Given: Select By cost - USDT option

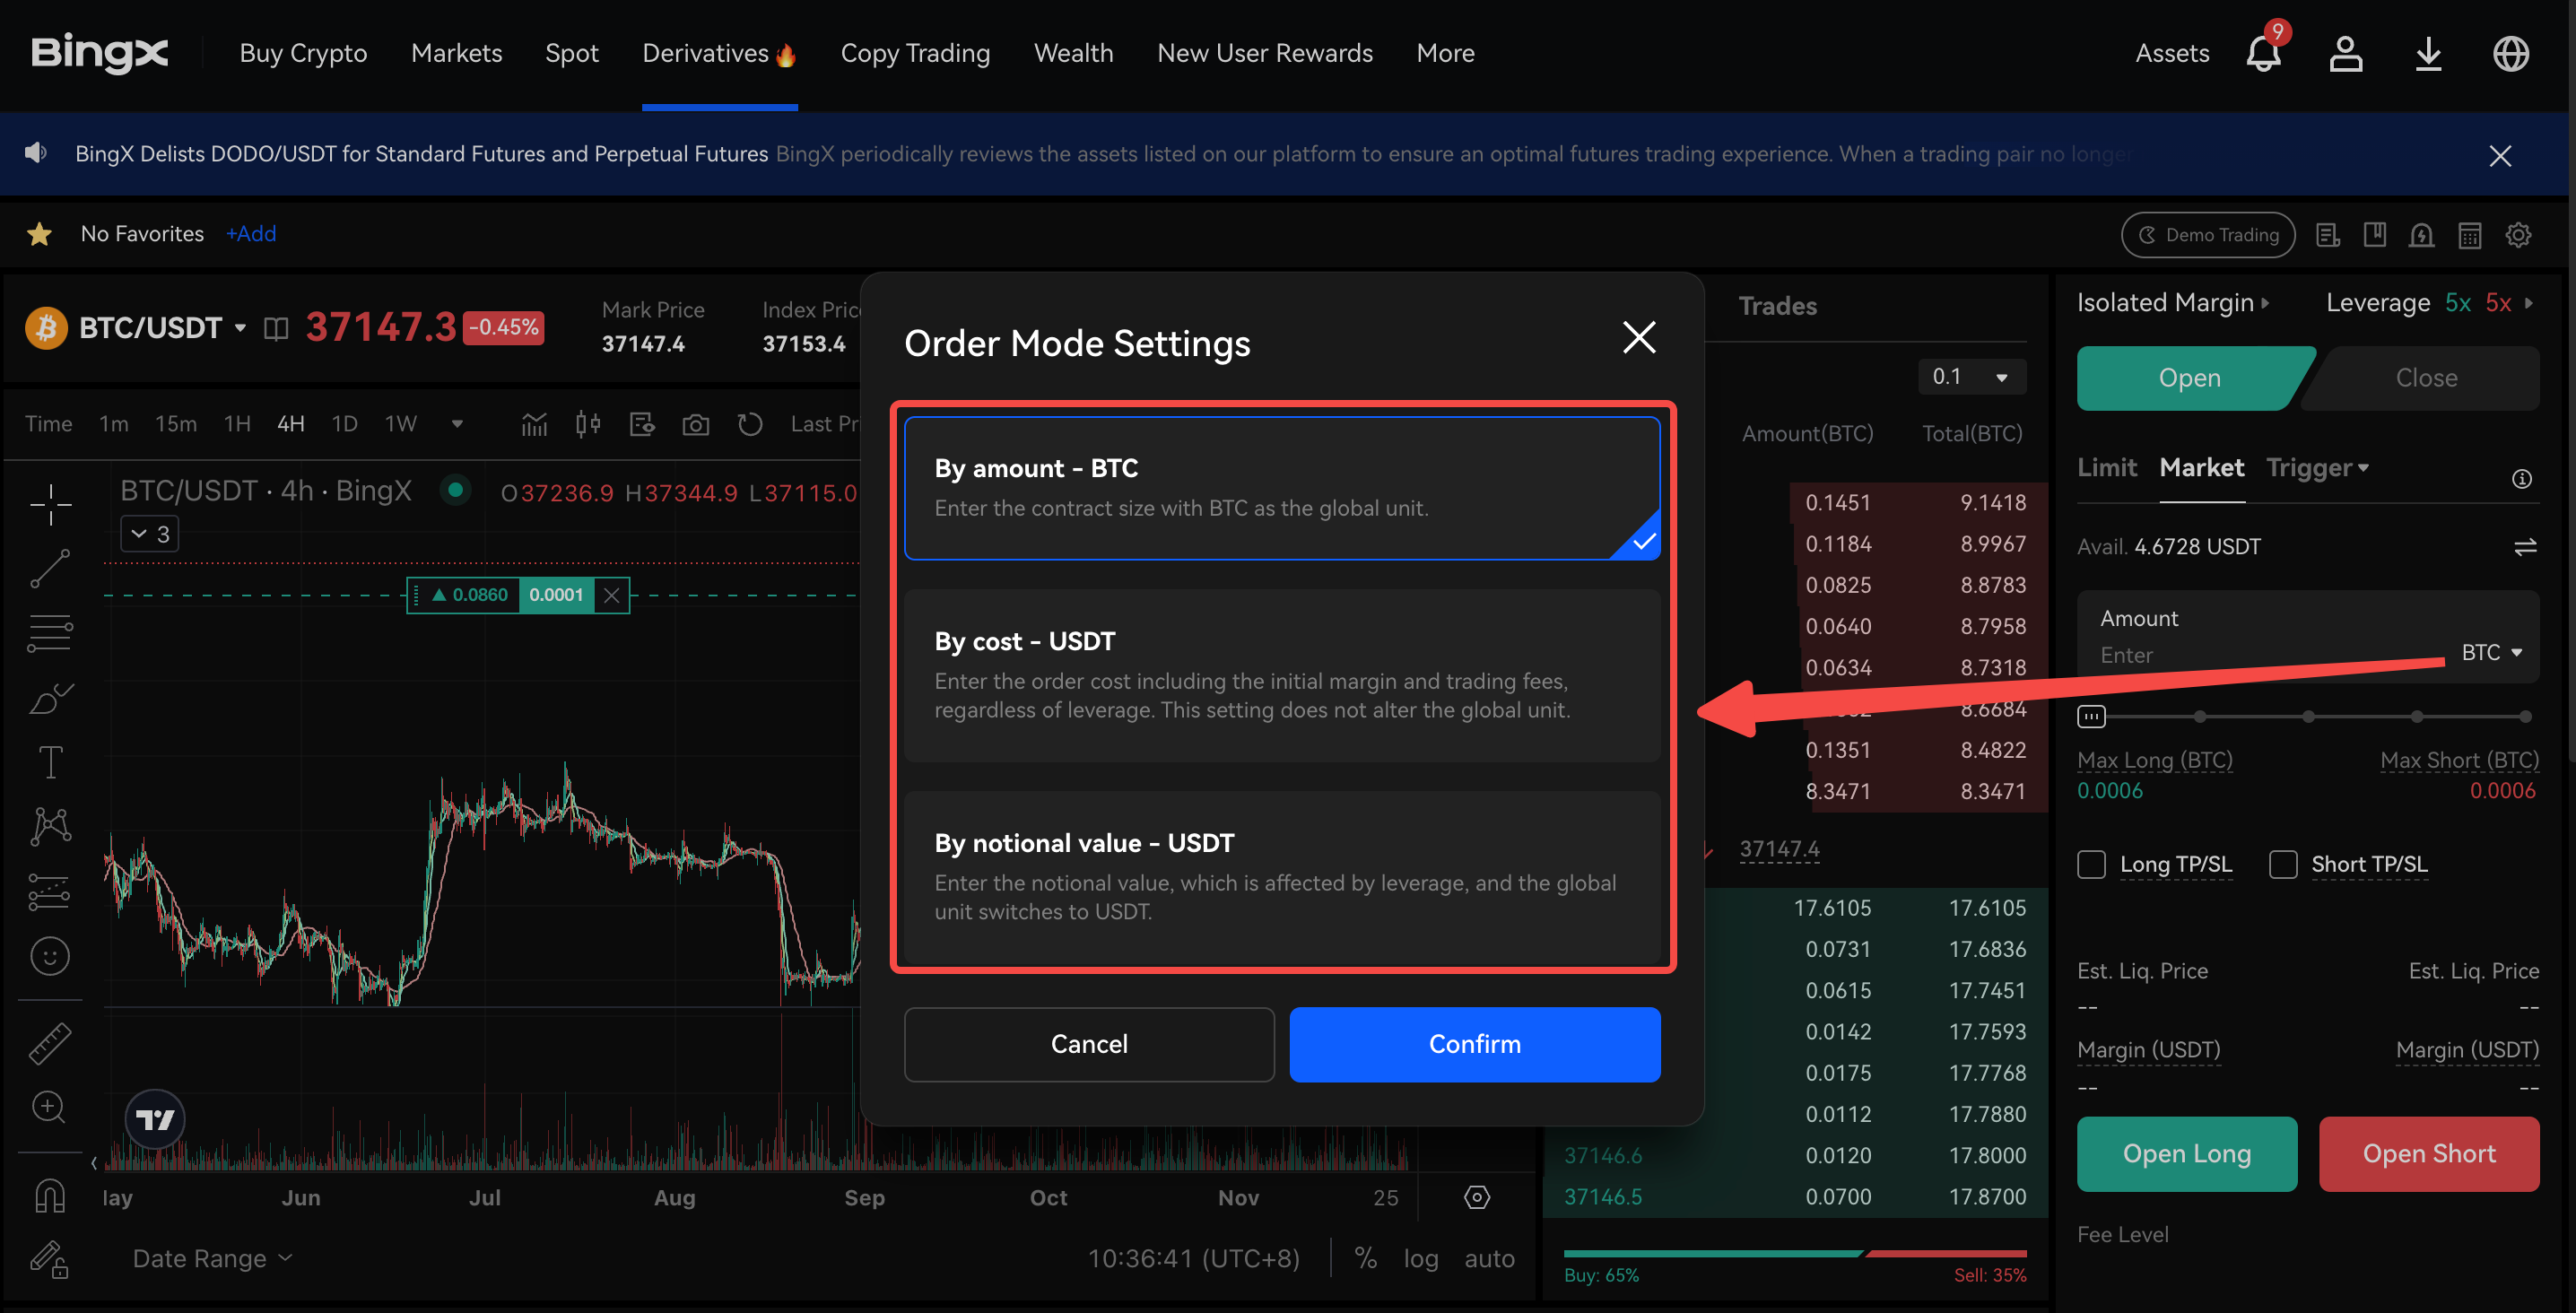Looking at the screenshot, I should click(x=1281, y=675).
